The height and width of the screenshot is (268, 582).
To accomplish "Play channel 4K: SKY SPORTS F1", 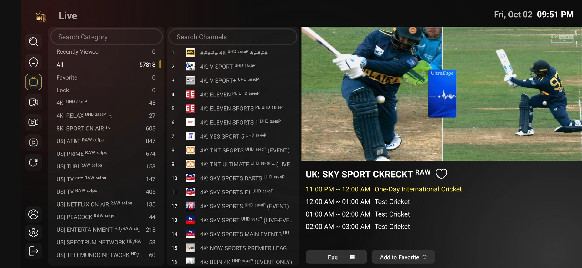I will pos(232,192).
